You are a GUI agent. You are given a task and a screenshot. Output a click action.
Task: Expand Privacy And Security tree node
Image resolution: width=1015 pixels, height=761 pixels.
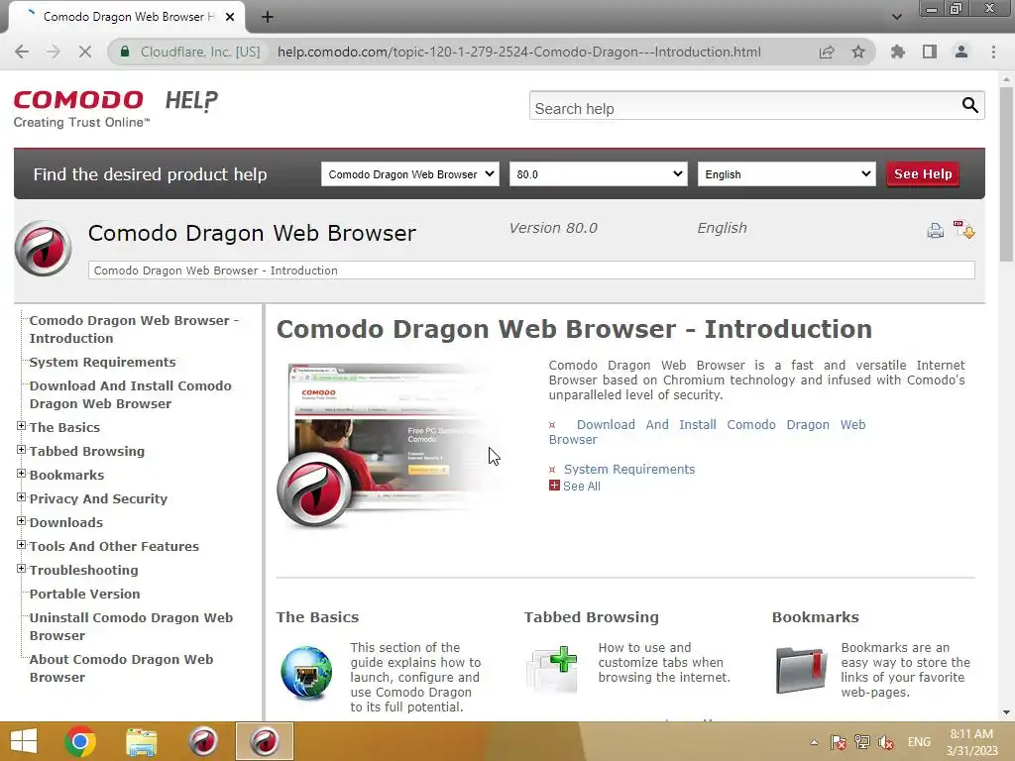22,497
